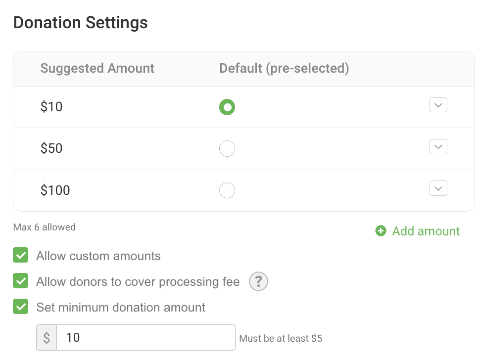This screenshot has width=480, height=361.
Task: Click the $10 suggested amount value
Action: point(51,107)
